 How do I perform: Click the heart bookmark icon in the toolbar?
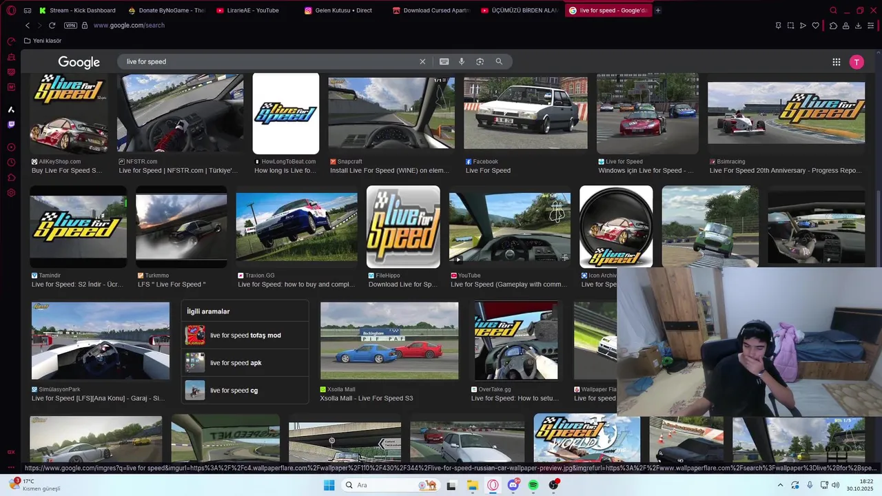tap(816, 25)
